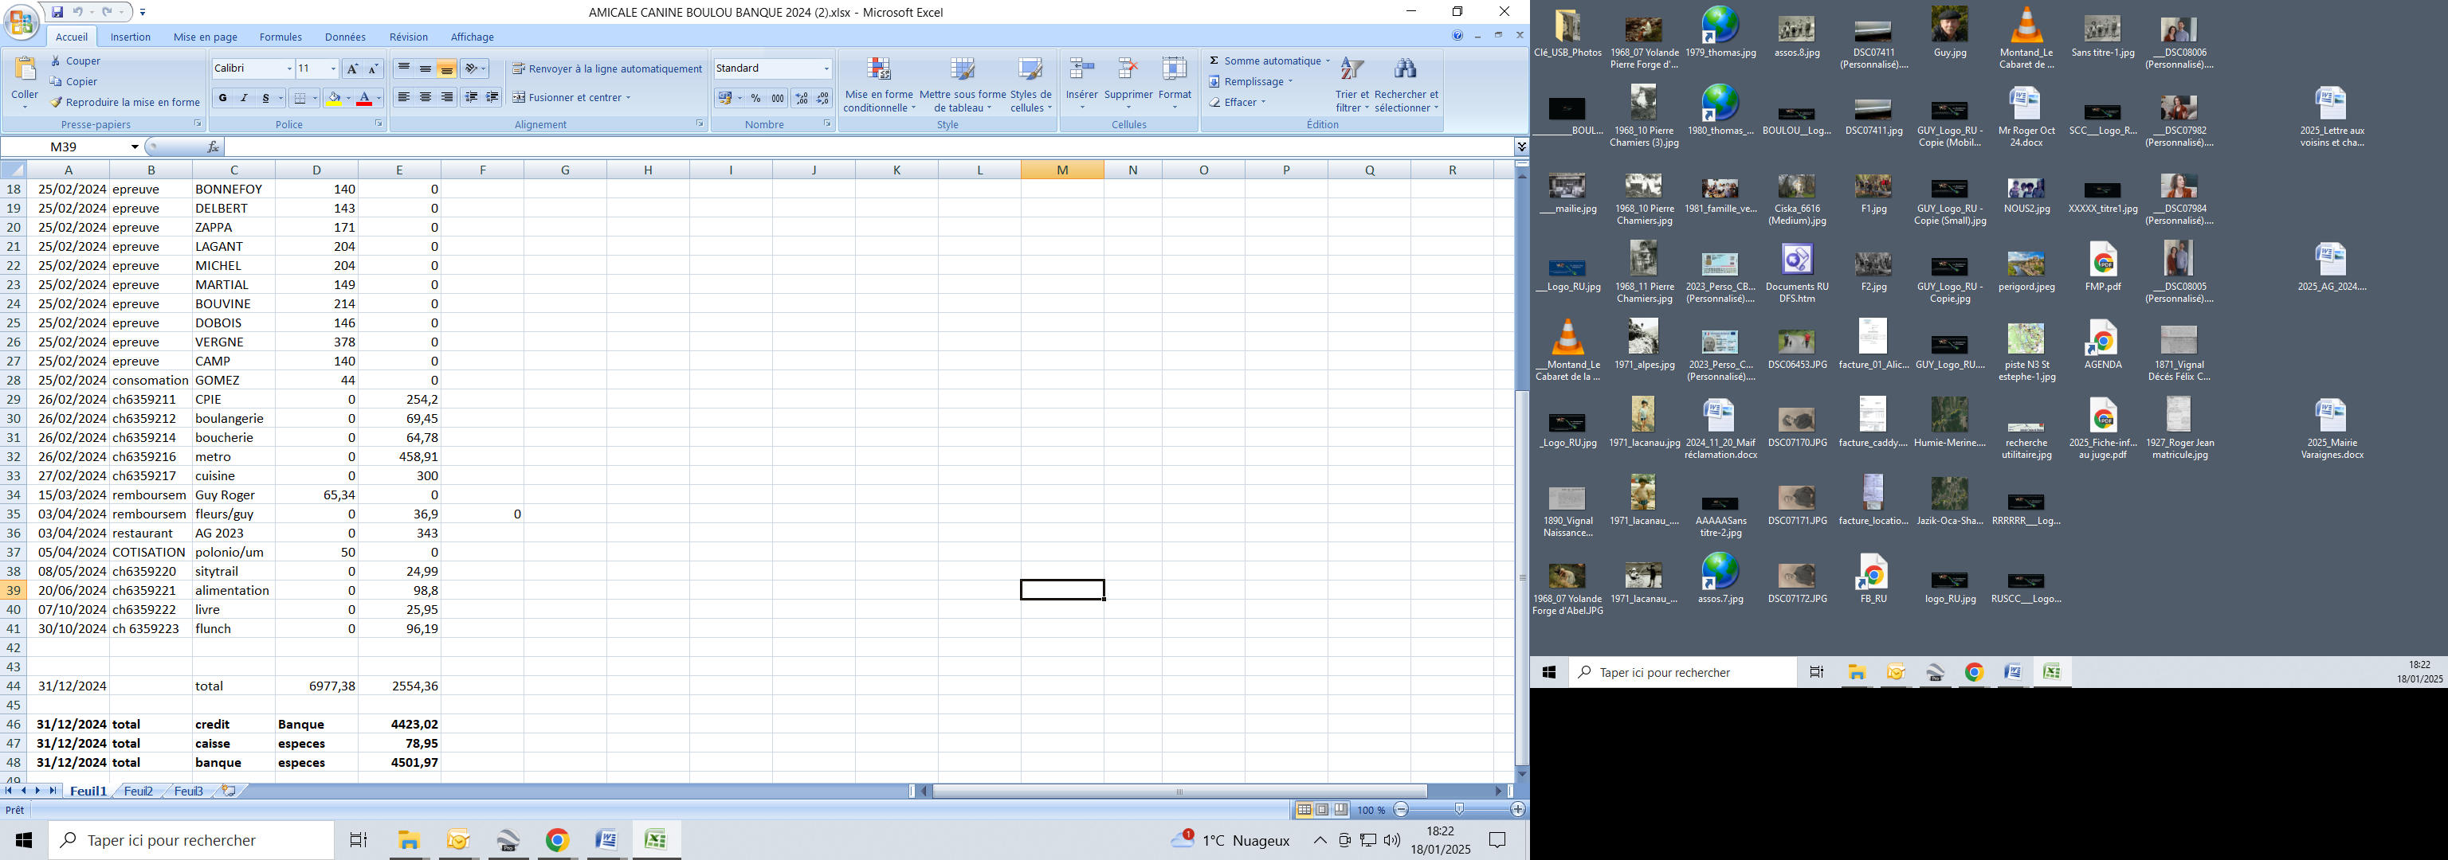
Task: Toggle Renvoyer à la ligne automatiquement
Action: (606, 68)
